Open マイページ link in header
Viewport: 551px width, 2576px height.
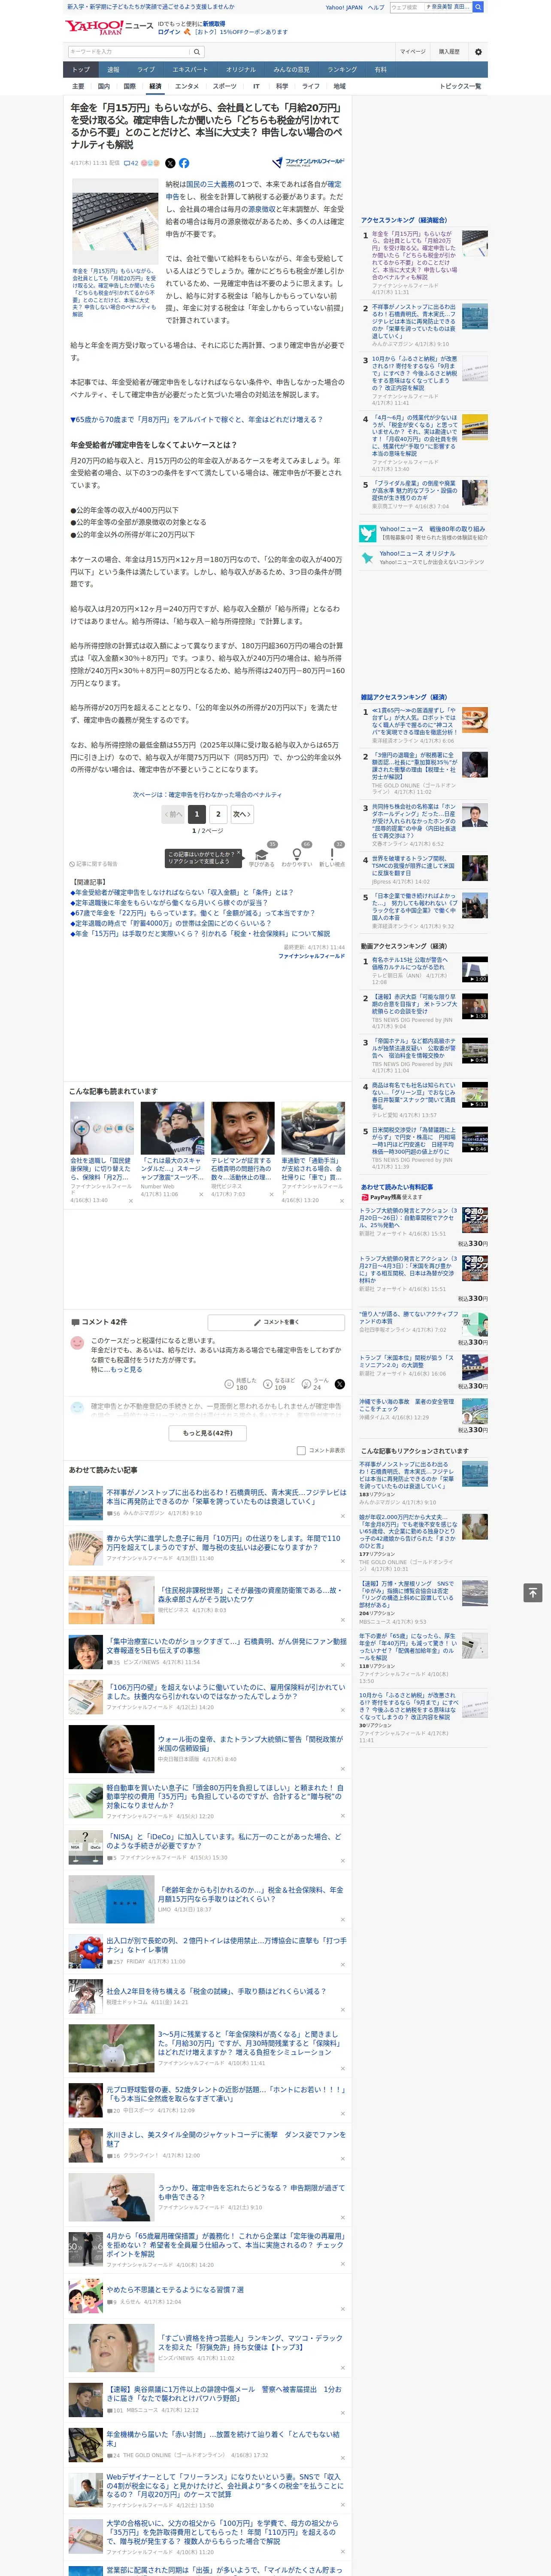412,52
